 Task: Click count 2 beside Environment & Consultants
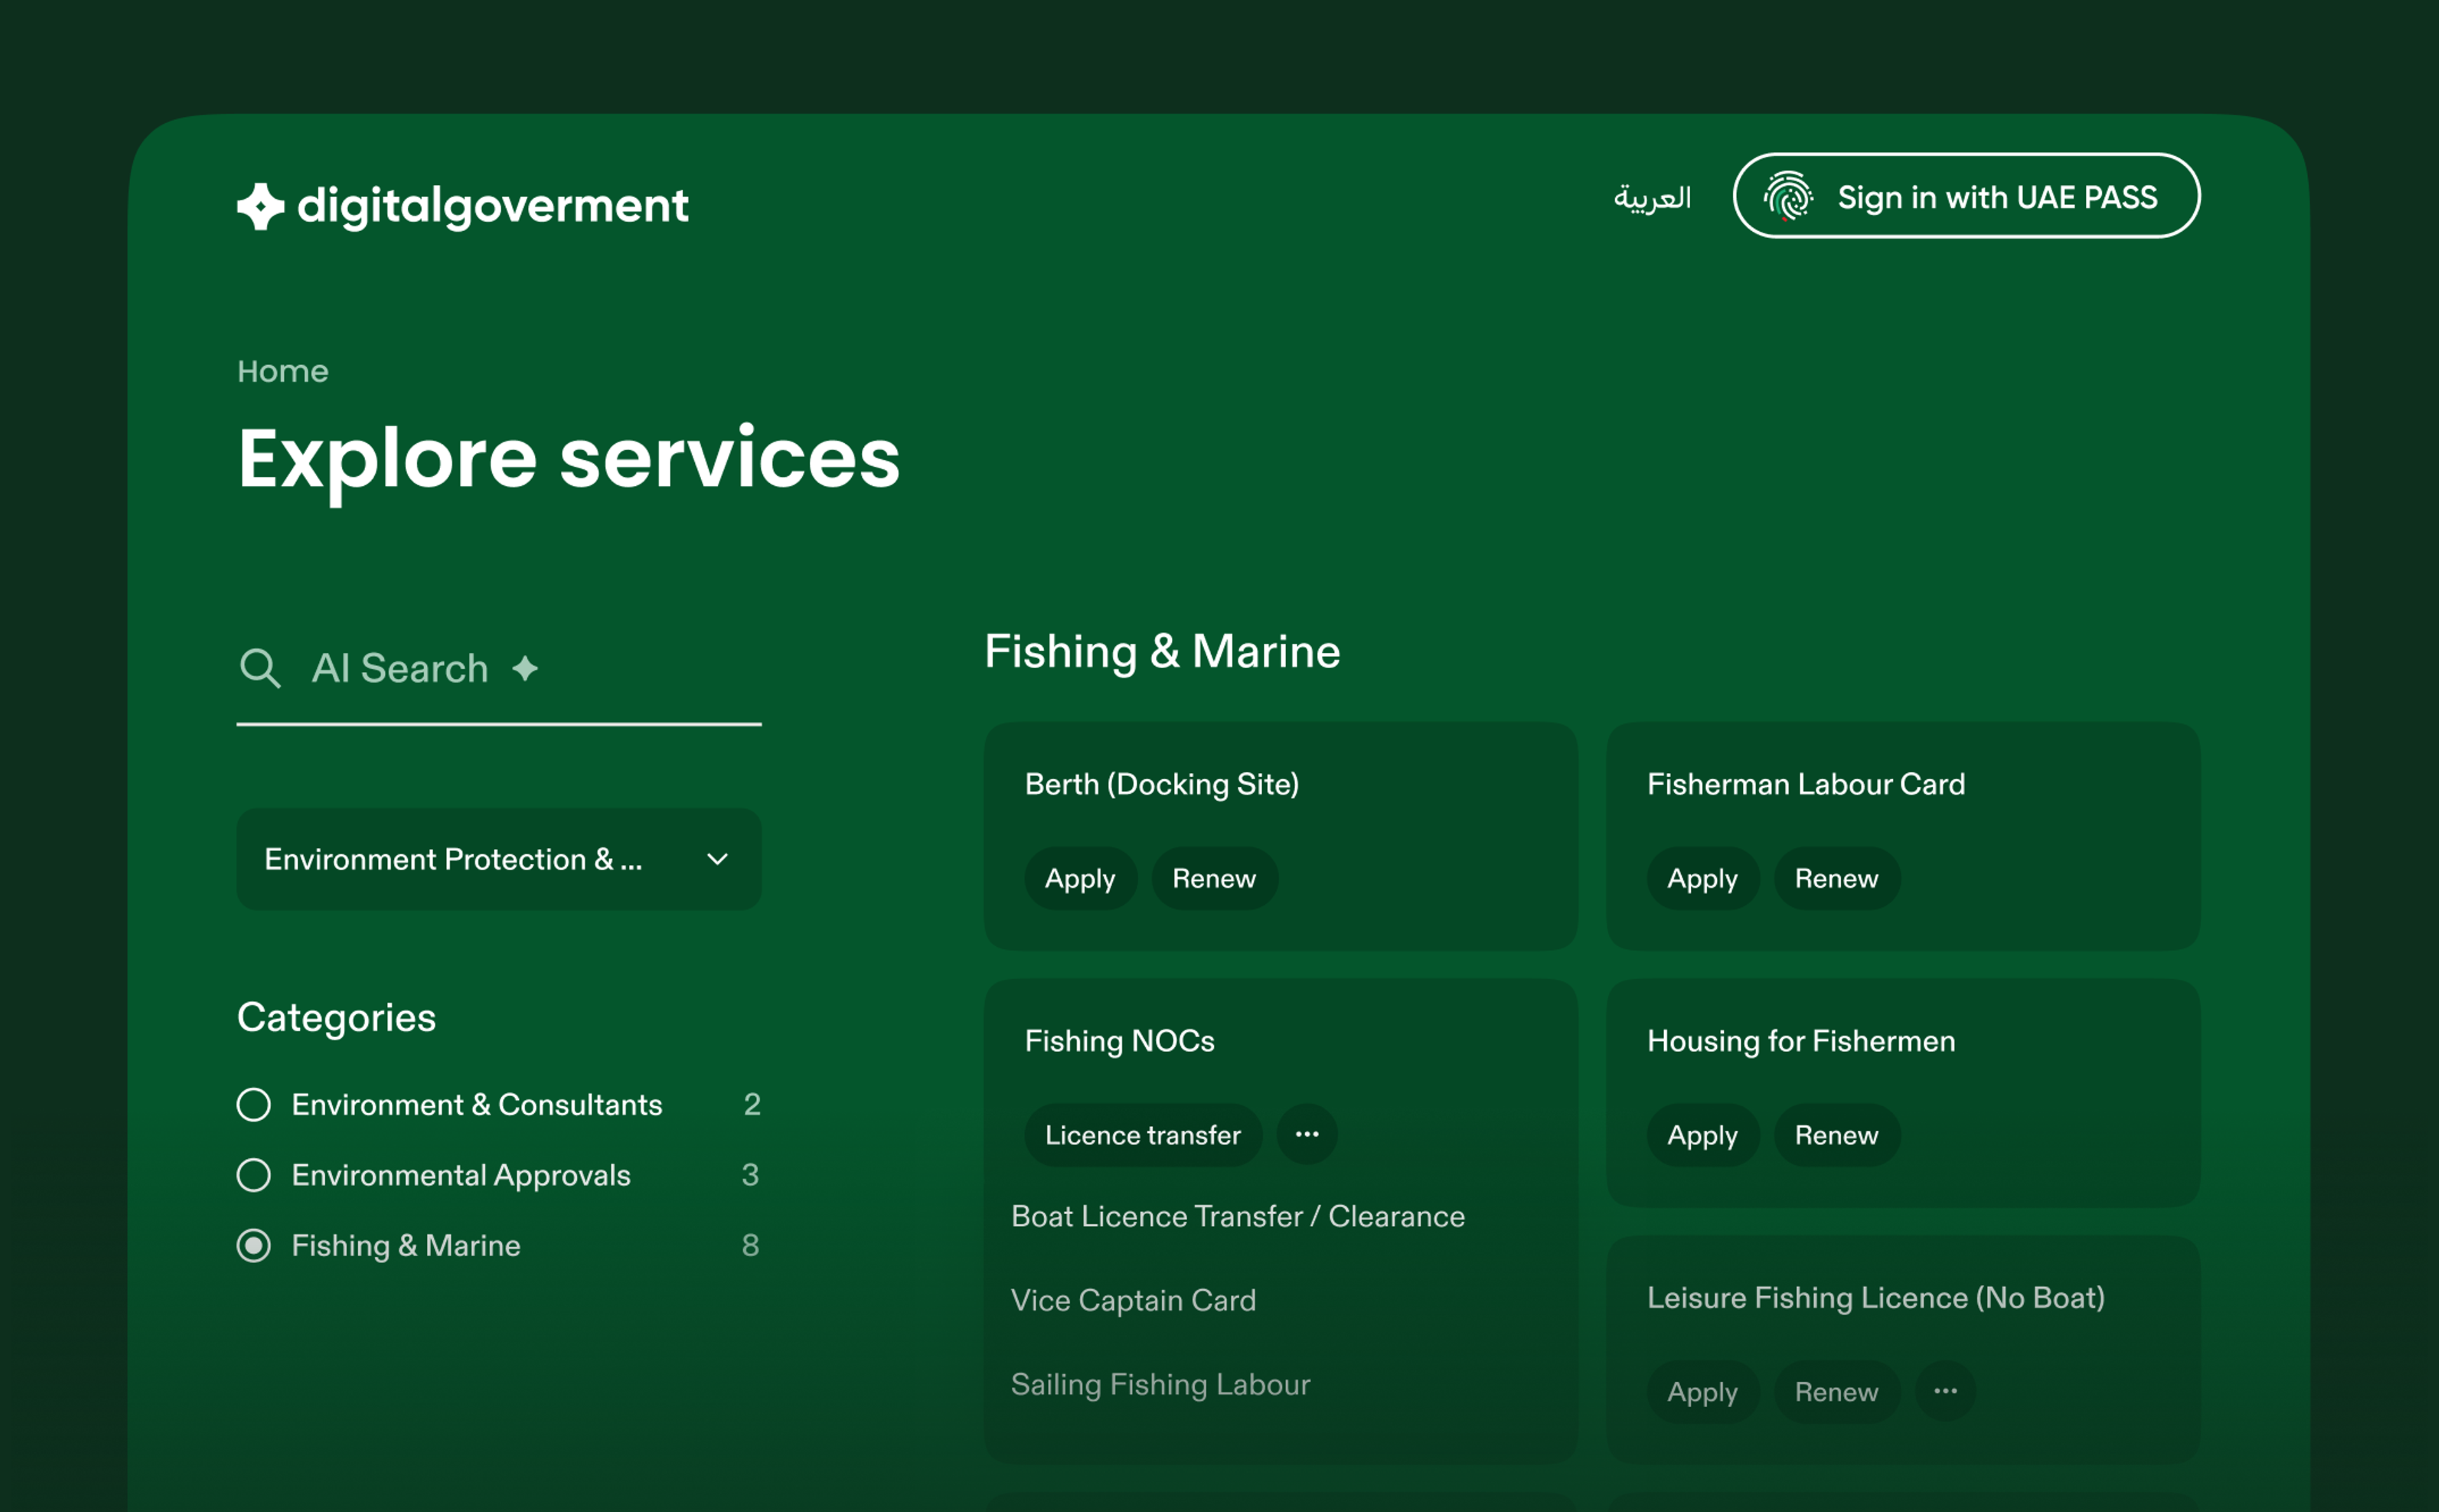(x=752, y=1104)
